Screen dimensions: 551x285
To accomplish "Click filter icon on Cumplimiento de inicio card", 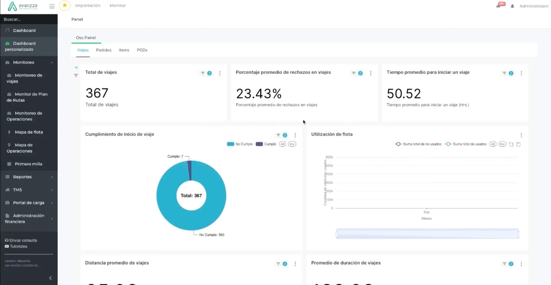I will pos(278,135).
